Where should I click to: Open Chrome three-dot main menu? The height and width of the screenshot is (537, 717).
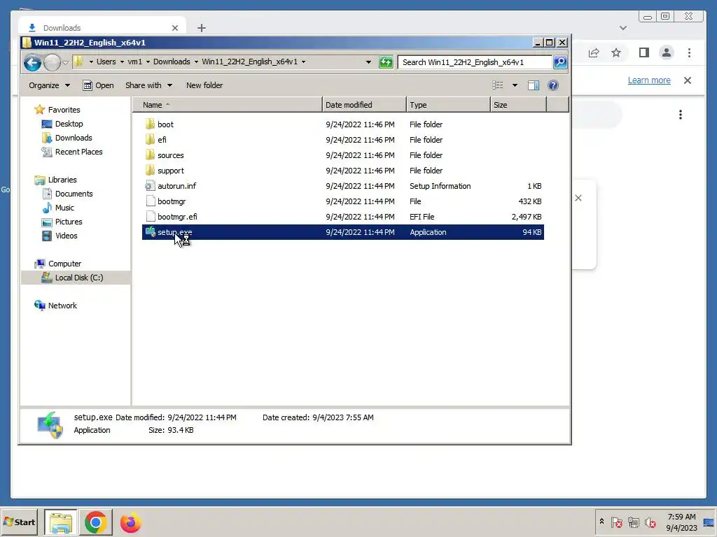coord(689,53)
